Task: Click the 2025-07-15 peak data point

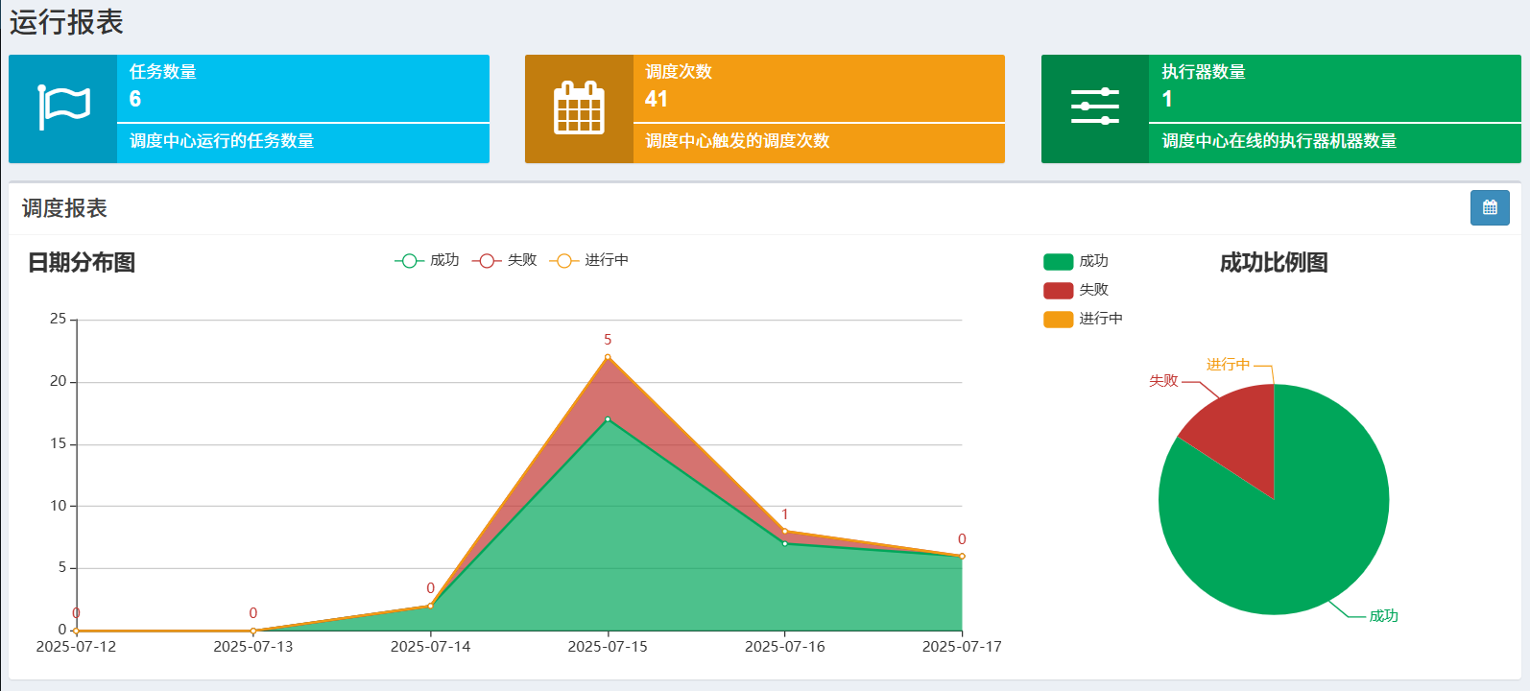Action: (608, 357)
